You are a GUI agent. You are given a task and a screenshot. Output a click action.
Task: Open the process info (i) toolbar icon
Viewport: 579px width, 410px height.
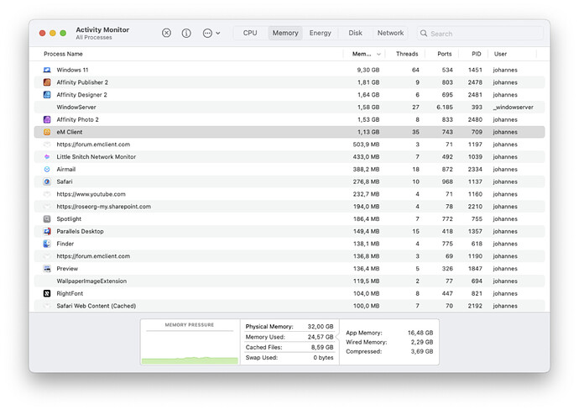[186, 34]
